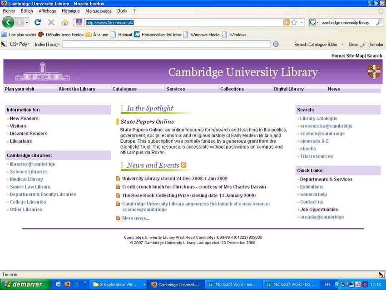The width and height of the screenshot is (386, 290).
Task: Click the Squire Law Library link
Action: (30, 187)
